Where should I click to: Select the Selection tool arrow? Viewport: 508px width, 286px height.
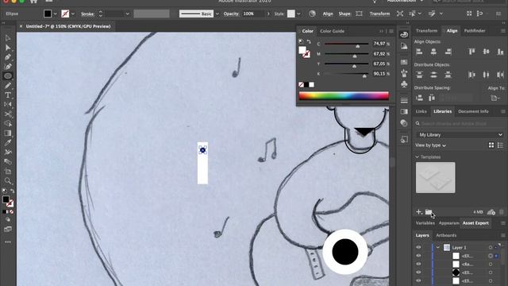click(x=8, y=38)
